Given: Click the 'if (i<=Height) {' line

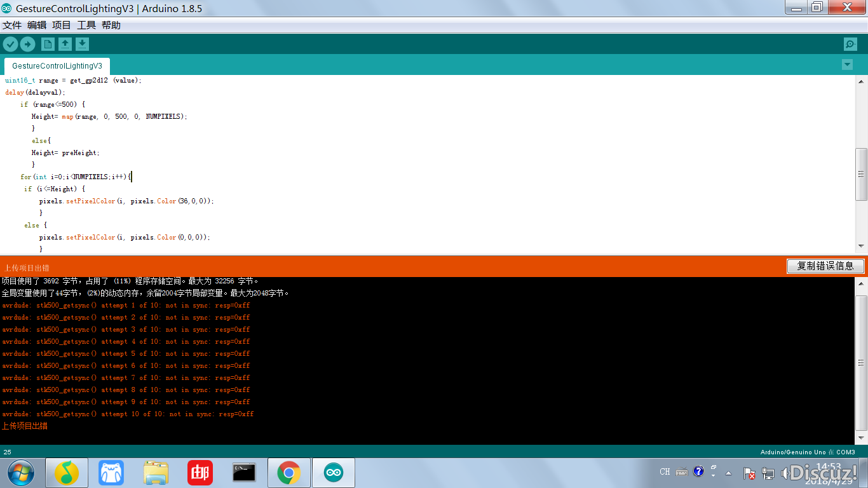Looking at the screenshot, I should (x=55, y=189).
